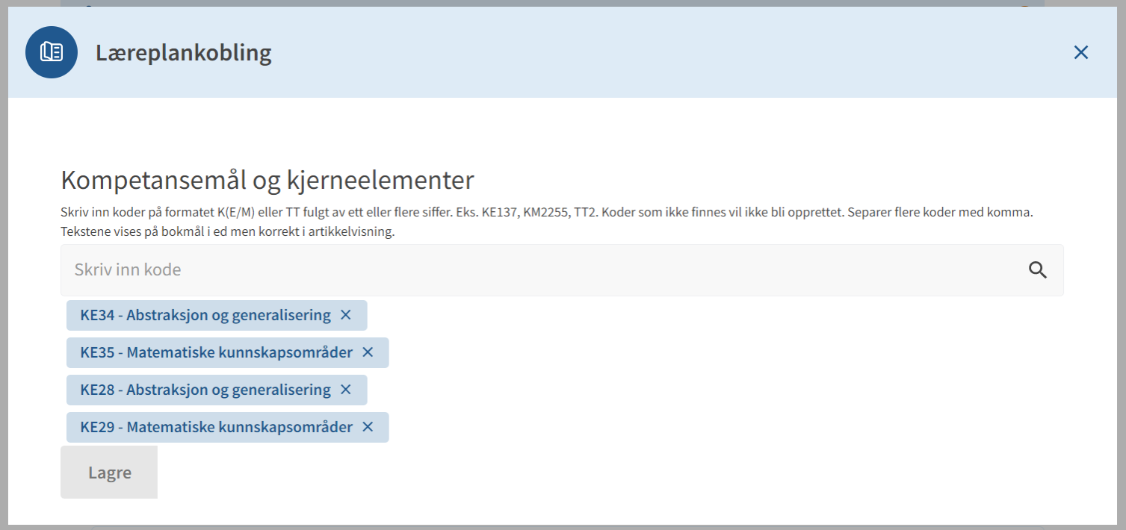Close the Læreplankobling dialog
1126x530 pixels.
click(1080, 52)
